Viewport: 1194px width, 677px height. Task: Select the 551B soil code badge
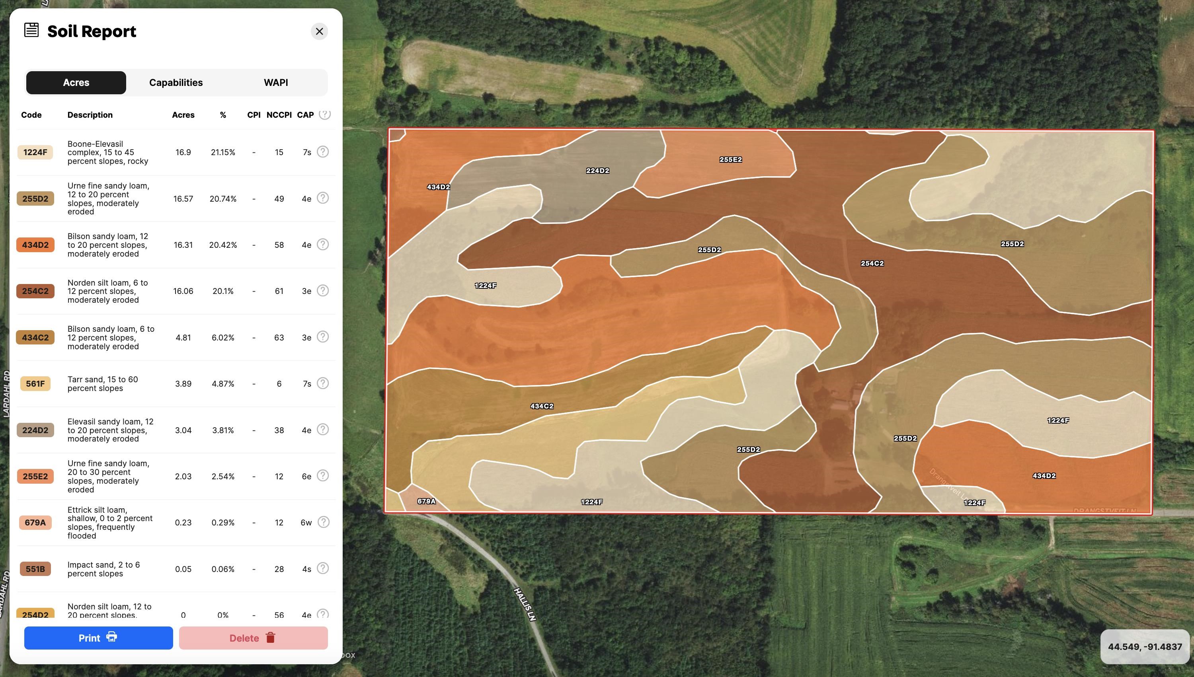pyautogui.click(x=35, y=569)
